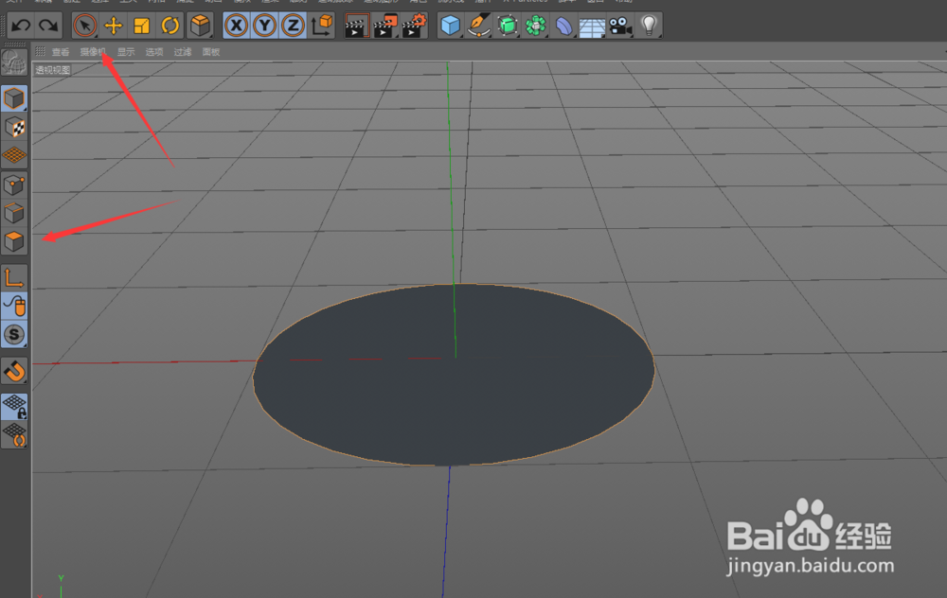The height and width of the screenshot is (598, 947).
Task: Toggle Viewport Solo S icon
Action: [14, 334]
